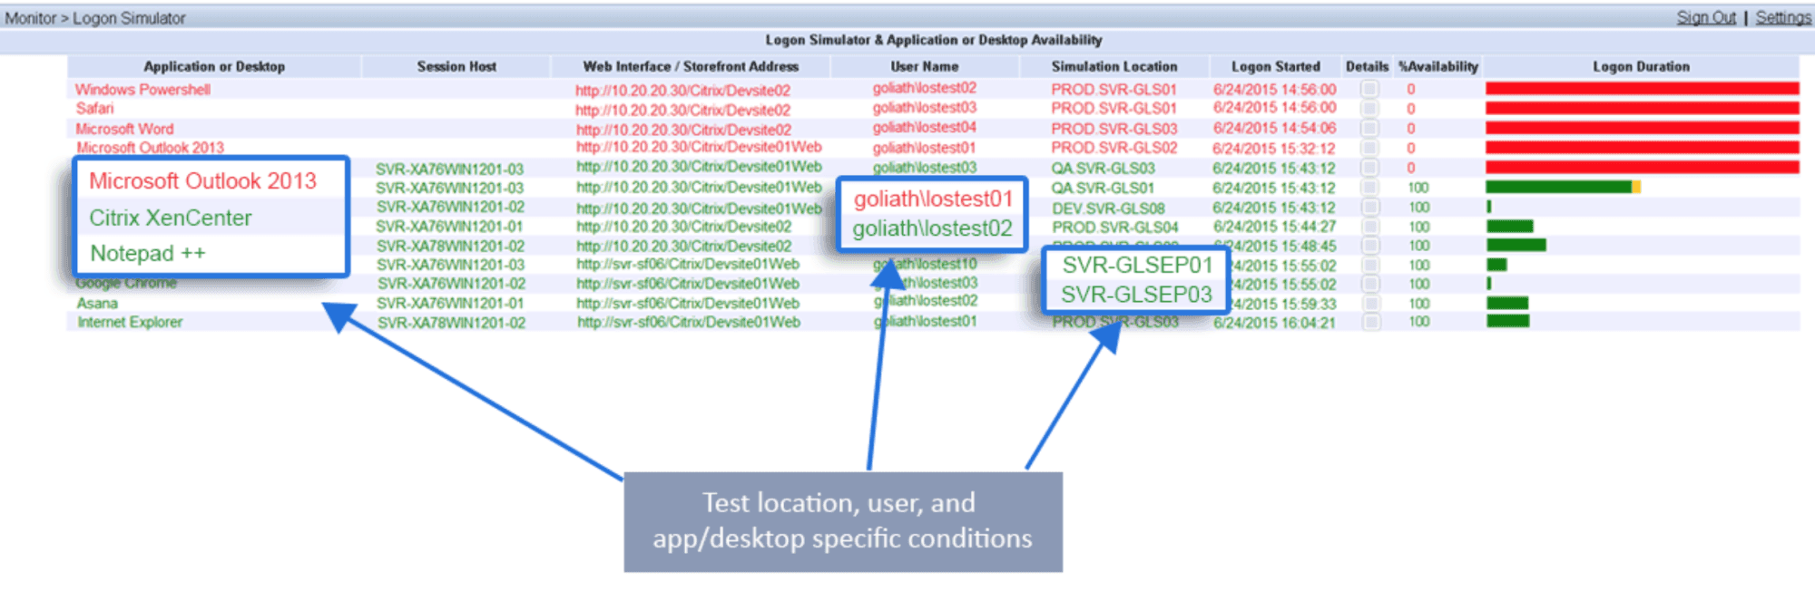Click PROD.SVR-GLS03 in the Microsoft Word row
1815x592 pixels.
pyautogui.click(x=1114, y=129)
